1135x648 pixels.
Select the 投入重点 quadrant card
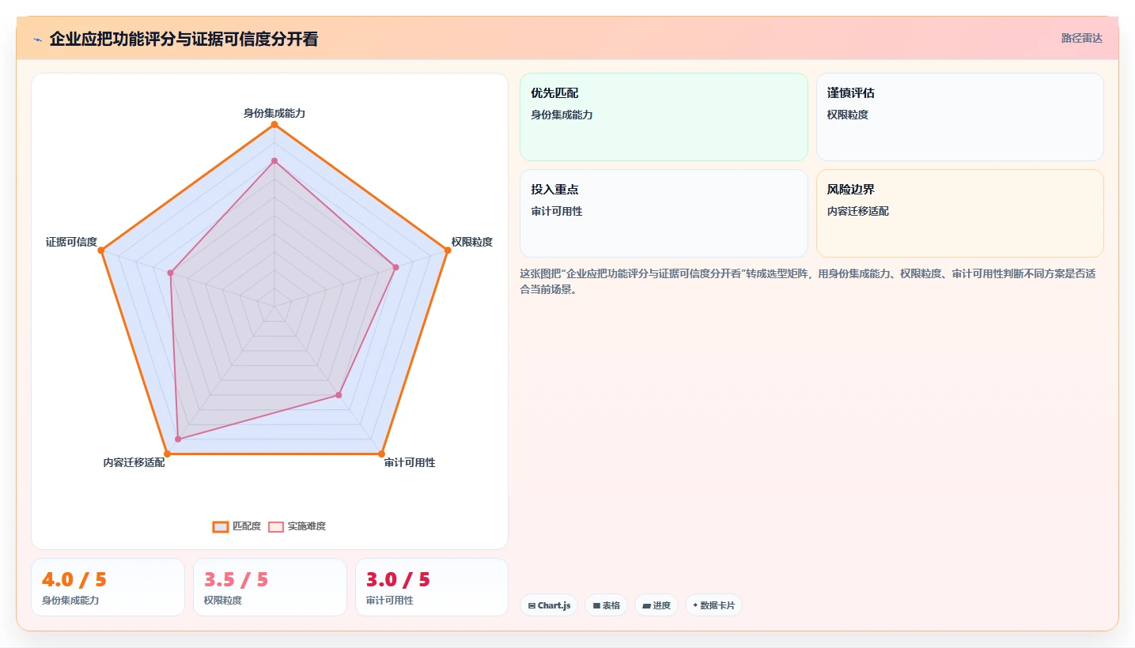click(664, 213)
